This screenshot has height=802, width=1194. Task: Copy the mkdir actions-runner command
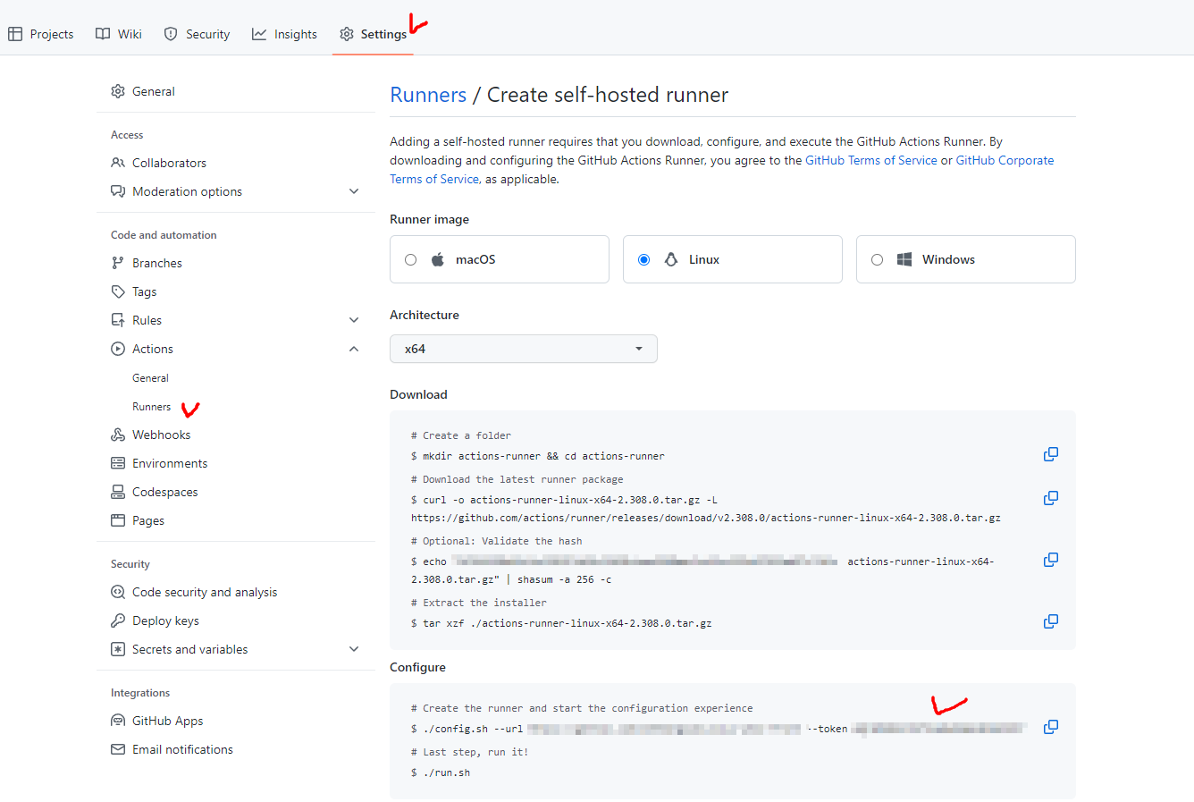click(x=1051, y=454)
